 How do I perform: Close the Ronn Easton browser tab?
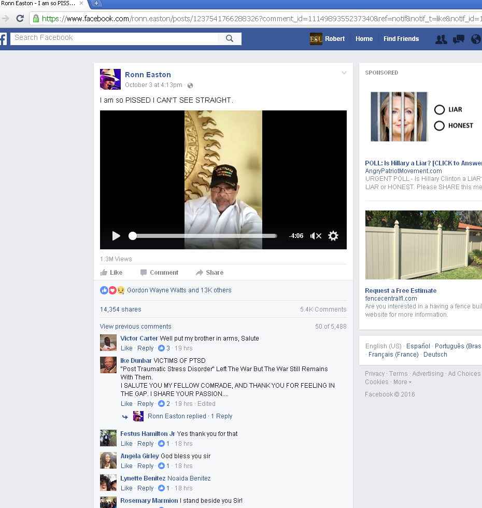(81, 4)
